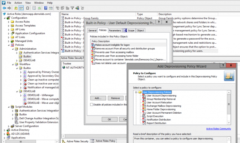Click the Policies node icon in the tree
This screenshot has height=143, width=240.
(x=13, y=45)
